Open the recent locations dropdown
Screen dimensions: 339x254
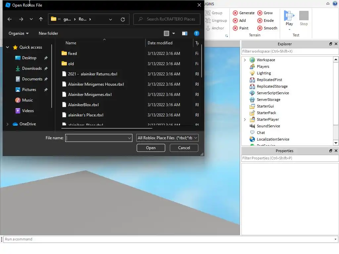click(31, 19)
